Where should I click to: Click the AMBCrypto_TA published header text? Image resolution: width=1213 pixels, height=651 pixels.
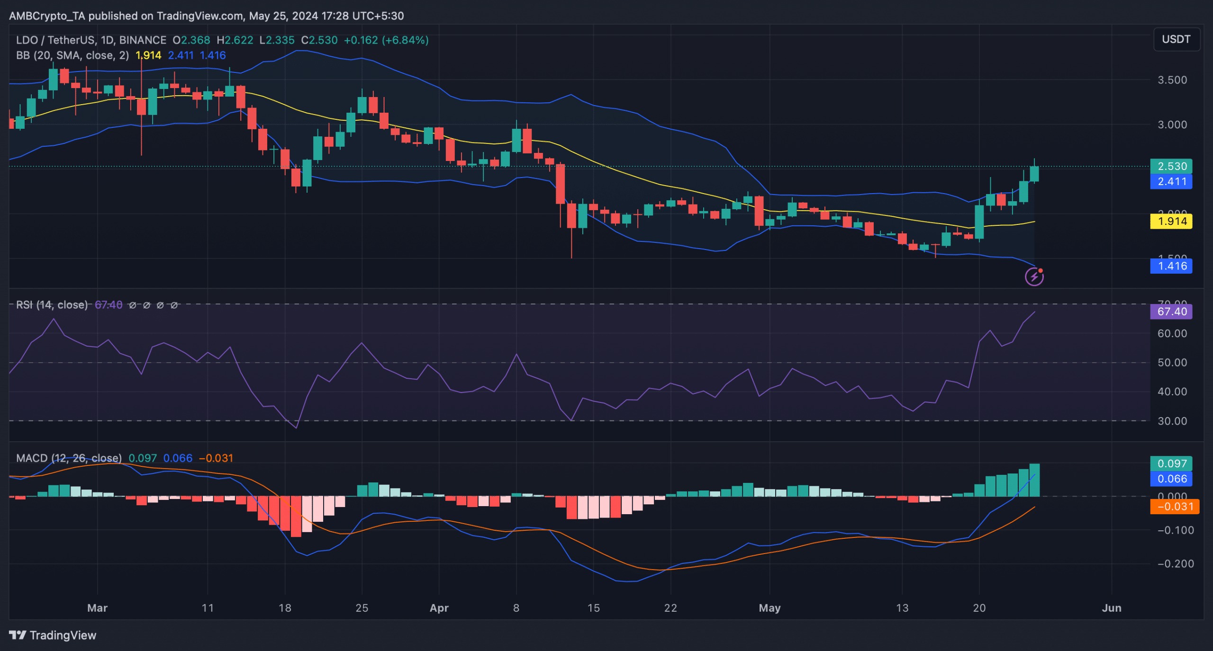(206, 16)
